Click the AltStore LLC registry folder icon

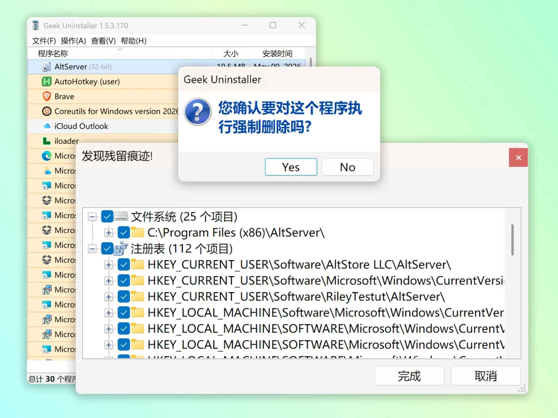[x=138, y=264]
